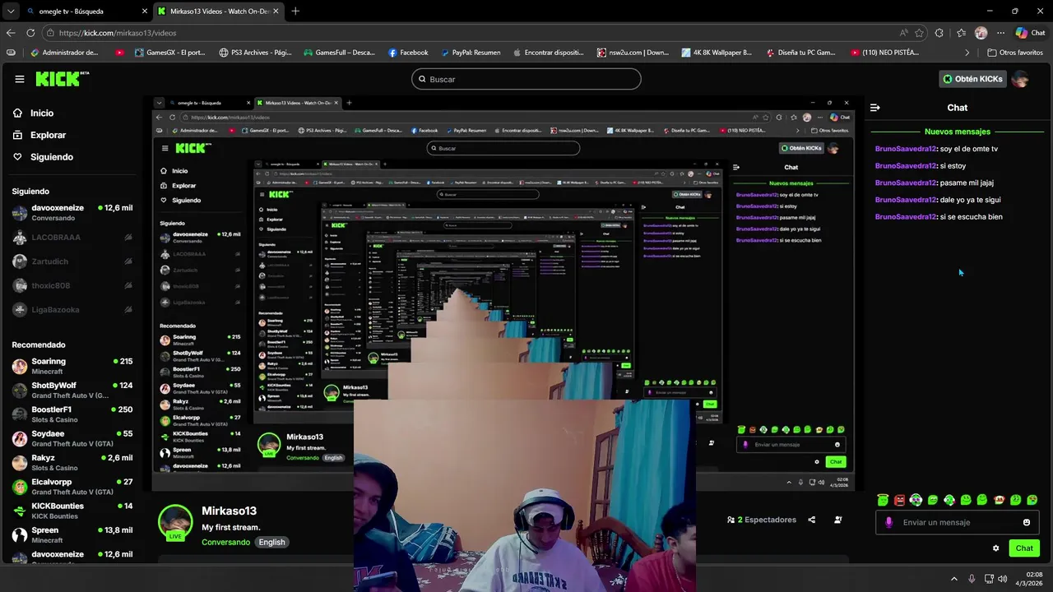Open davooxeneize in Siguiendo list
The width and height of the screenshot is (1053, 592).
[x=72, y=213]
